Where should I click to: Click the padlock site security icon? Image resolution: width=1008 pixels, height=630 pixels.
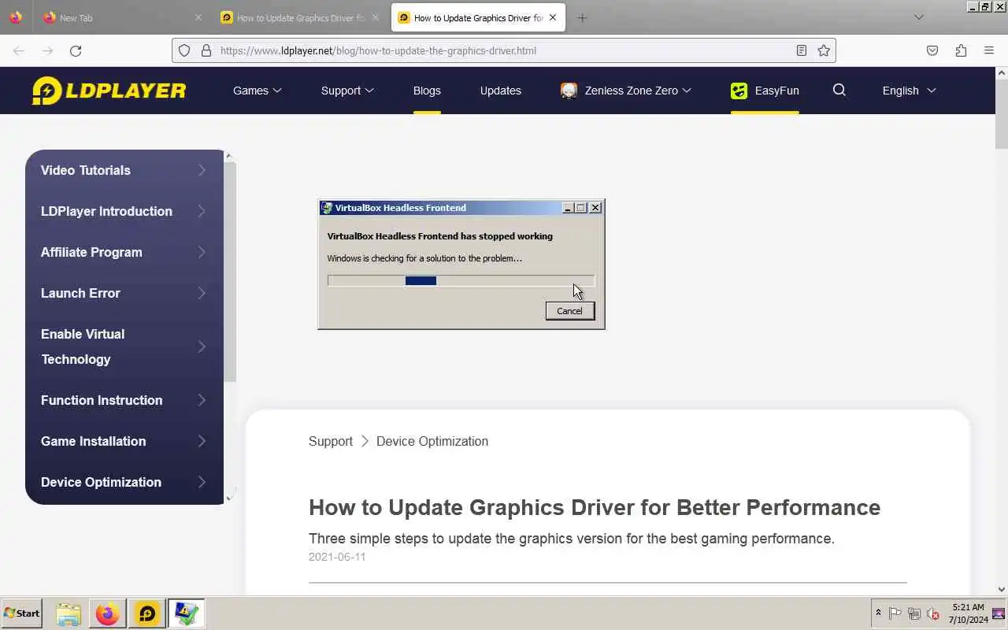tap(206, 50)
